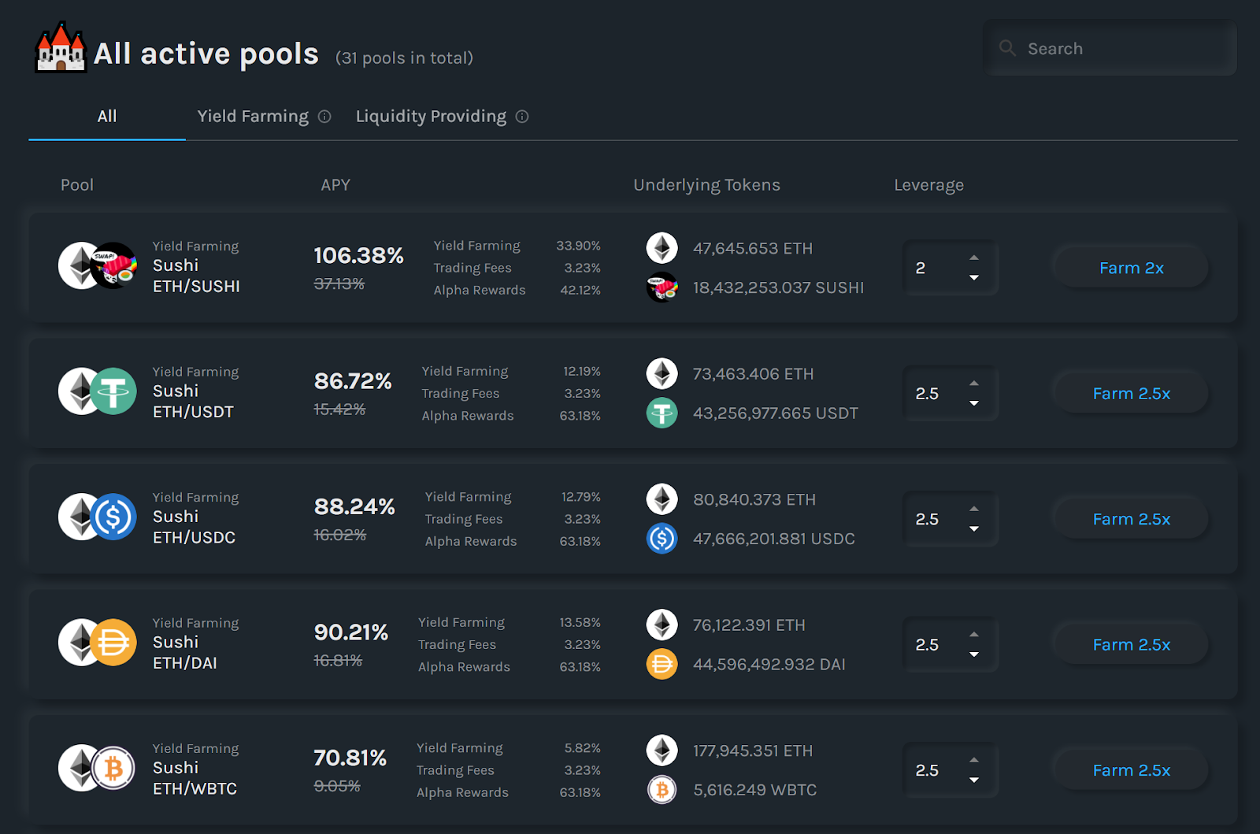Increase leverage for ETH/SUSHI pool
The height and width of the screenshot is (834, 1260).
pos(974,258)
